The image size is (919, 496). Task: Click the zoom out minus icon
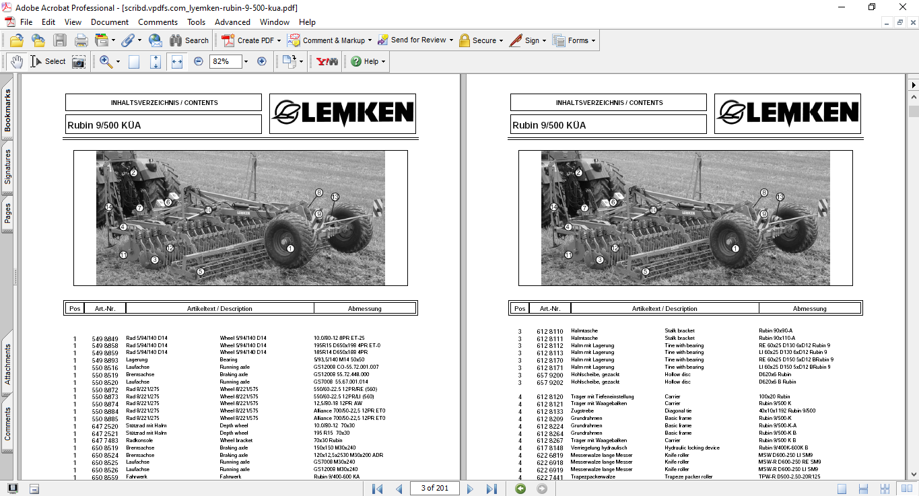199,61
